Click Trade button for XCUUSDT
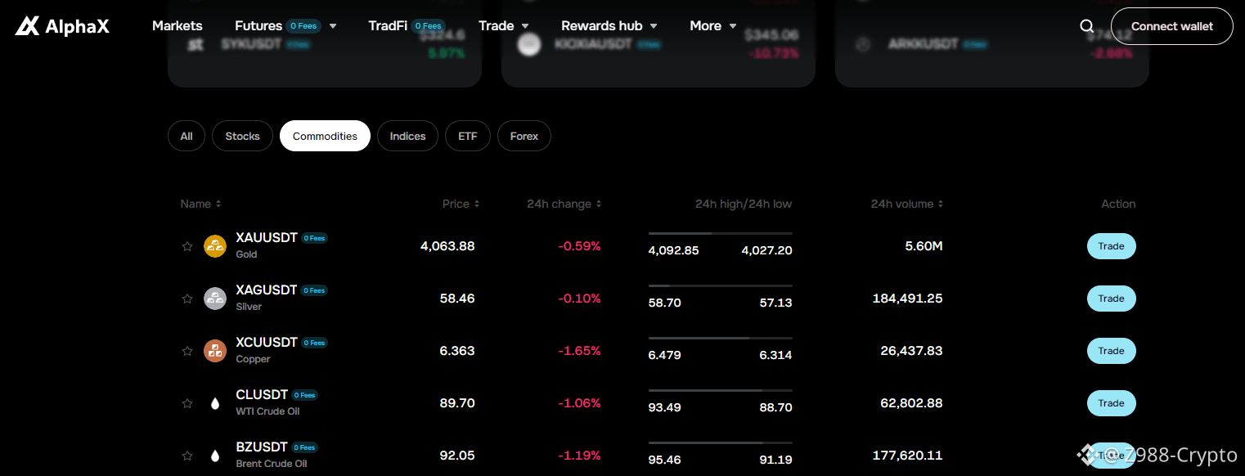Screen dimensions: 1245x476 [x=1111, y=351]
